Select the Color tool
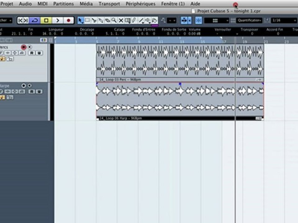298x223 pixels. tap(155, 20)
